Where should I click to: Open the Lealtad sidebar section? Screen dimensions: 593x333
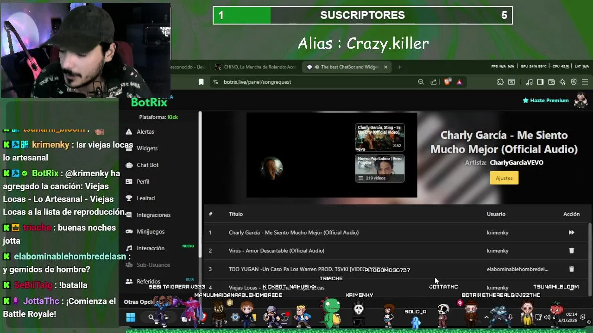pyautogui.click(x=145, y=198)
